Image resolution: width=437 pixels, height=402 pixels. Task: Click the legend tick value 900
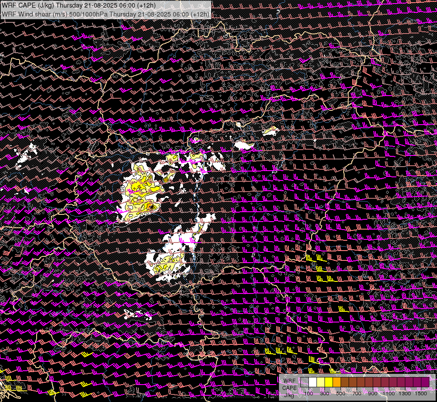[373, 394]
